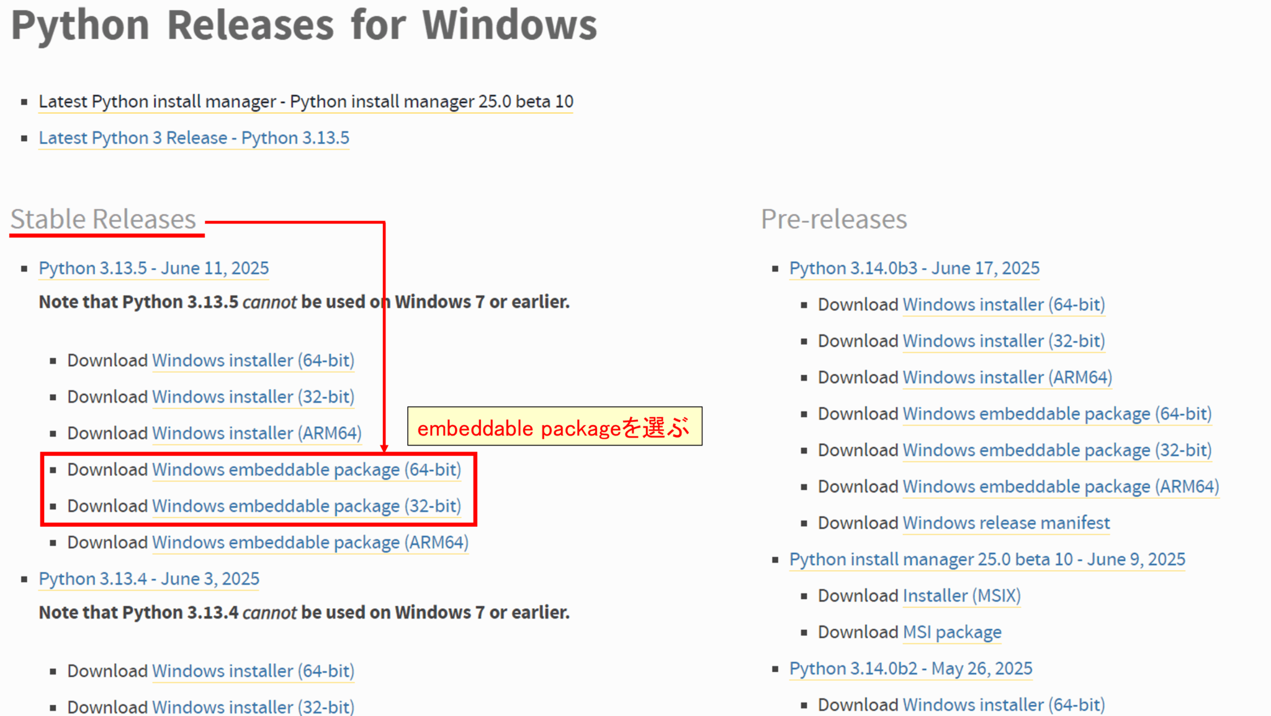
Task: Open the Windows release manifest link
Action: point(1006,523)
